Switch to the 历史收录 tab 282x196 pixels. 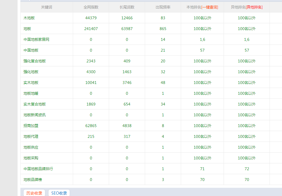34,193
